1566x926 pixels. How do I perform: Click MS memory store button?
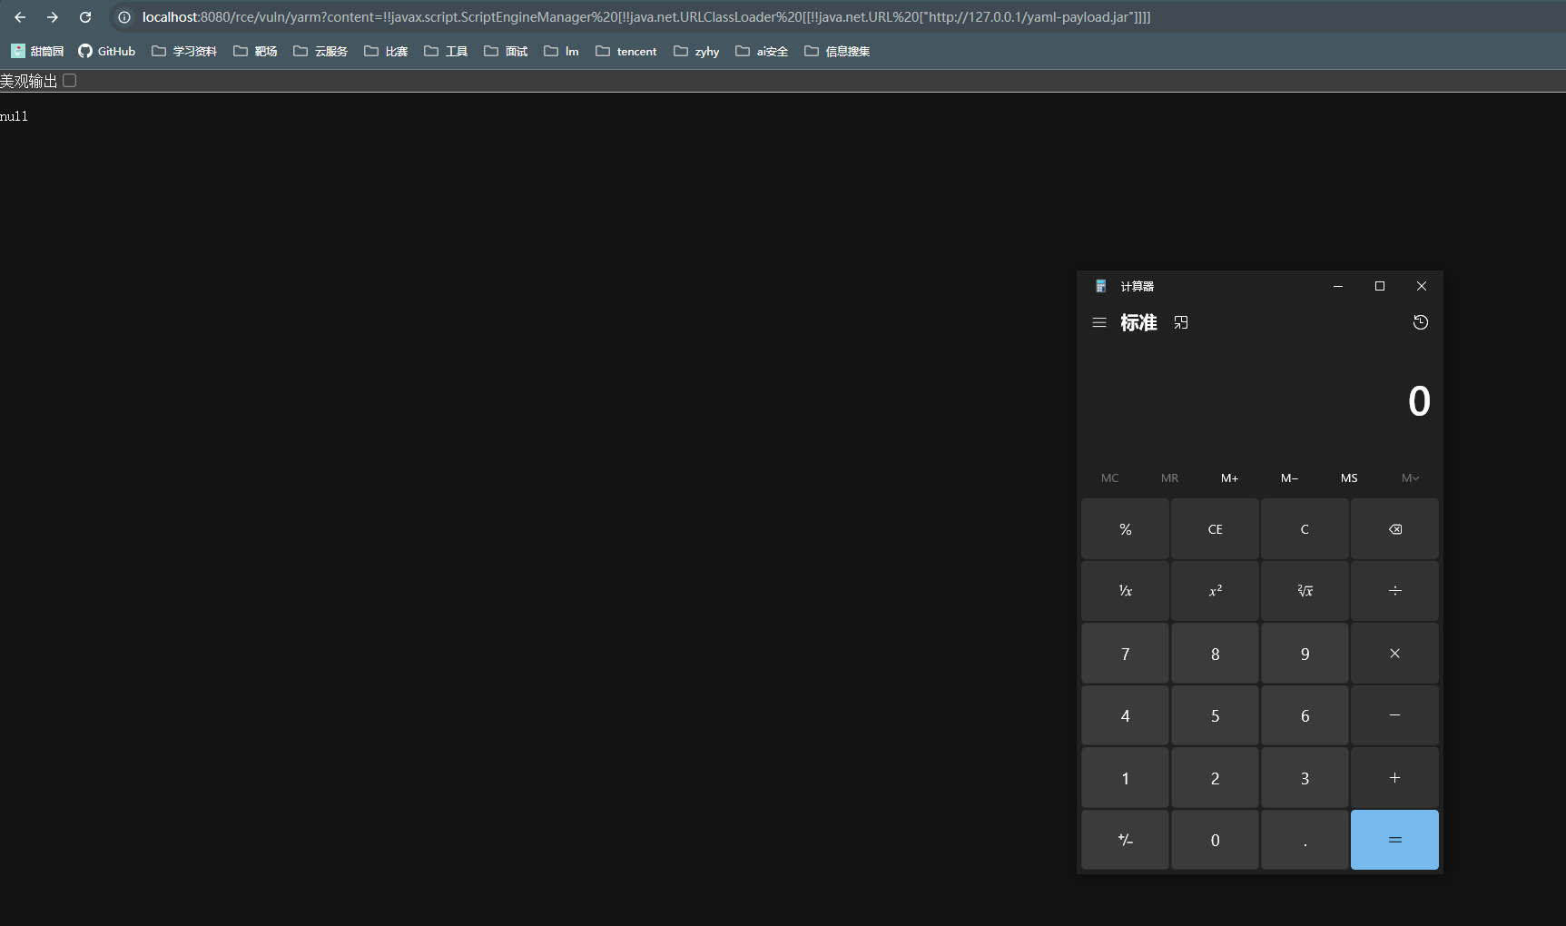click(x=1349, y=478)
